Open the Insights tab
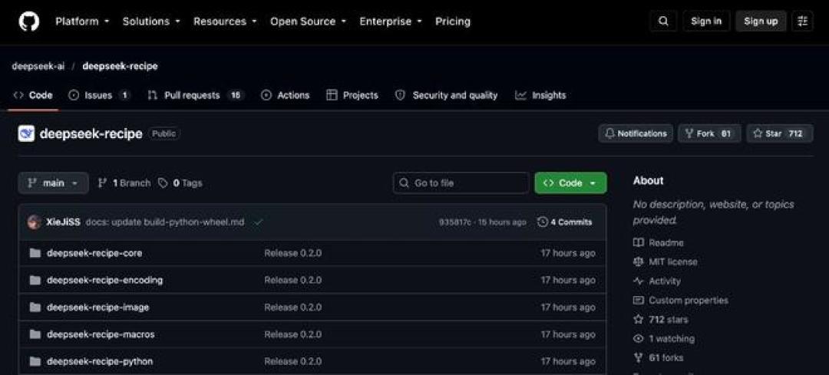The height and width of the screenshot is (375, 829). [x=541, y=96]
